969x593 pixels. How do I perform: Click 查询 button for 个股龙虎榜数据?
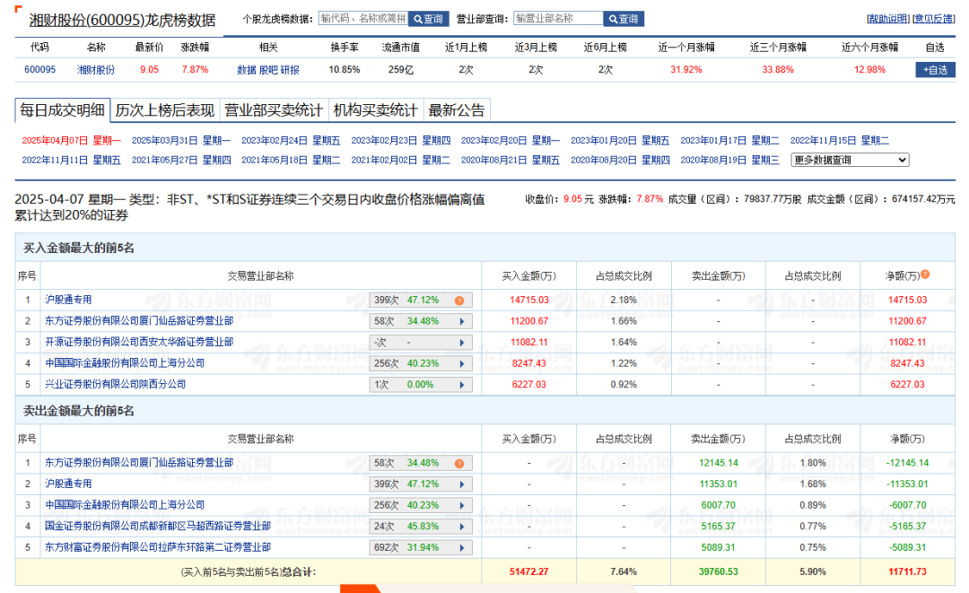click(x=429, y=19)
